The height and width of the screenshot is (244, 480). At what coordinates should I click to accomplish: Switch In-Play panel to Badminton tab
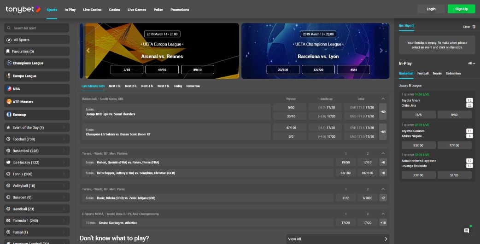(453, 73)
